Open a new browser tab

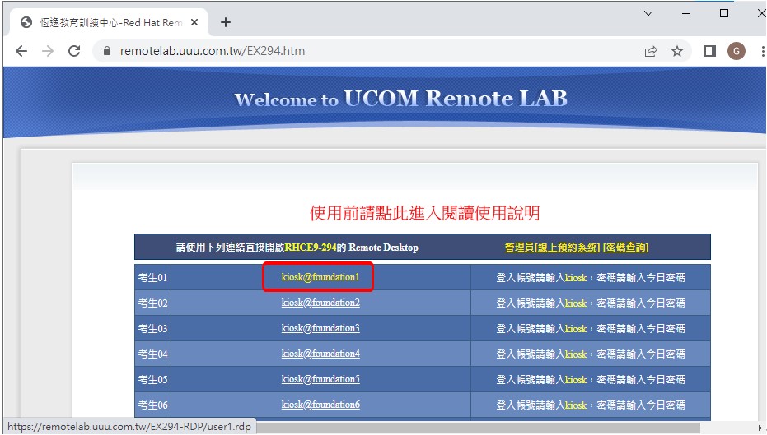[x=226, y=22]
